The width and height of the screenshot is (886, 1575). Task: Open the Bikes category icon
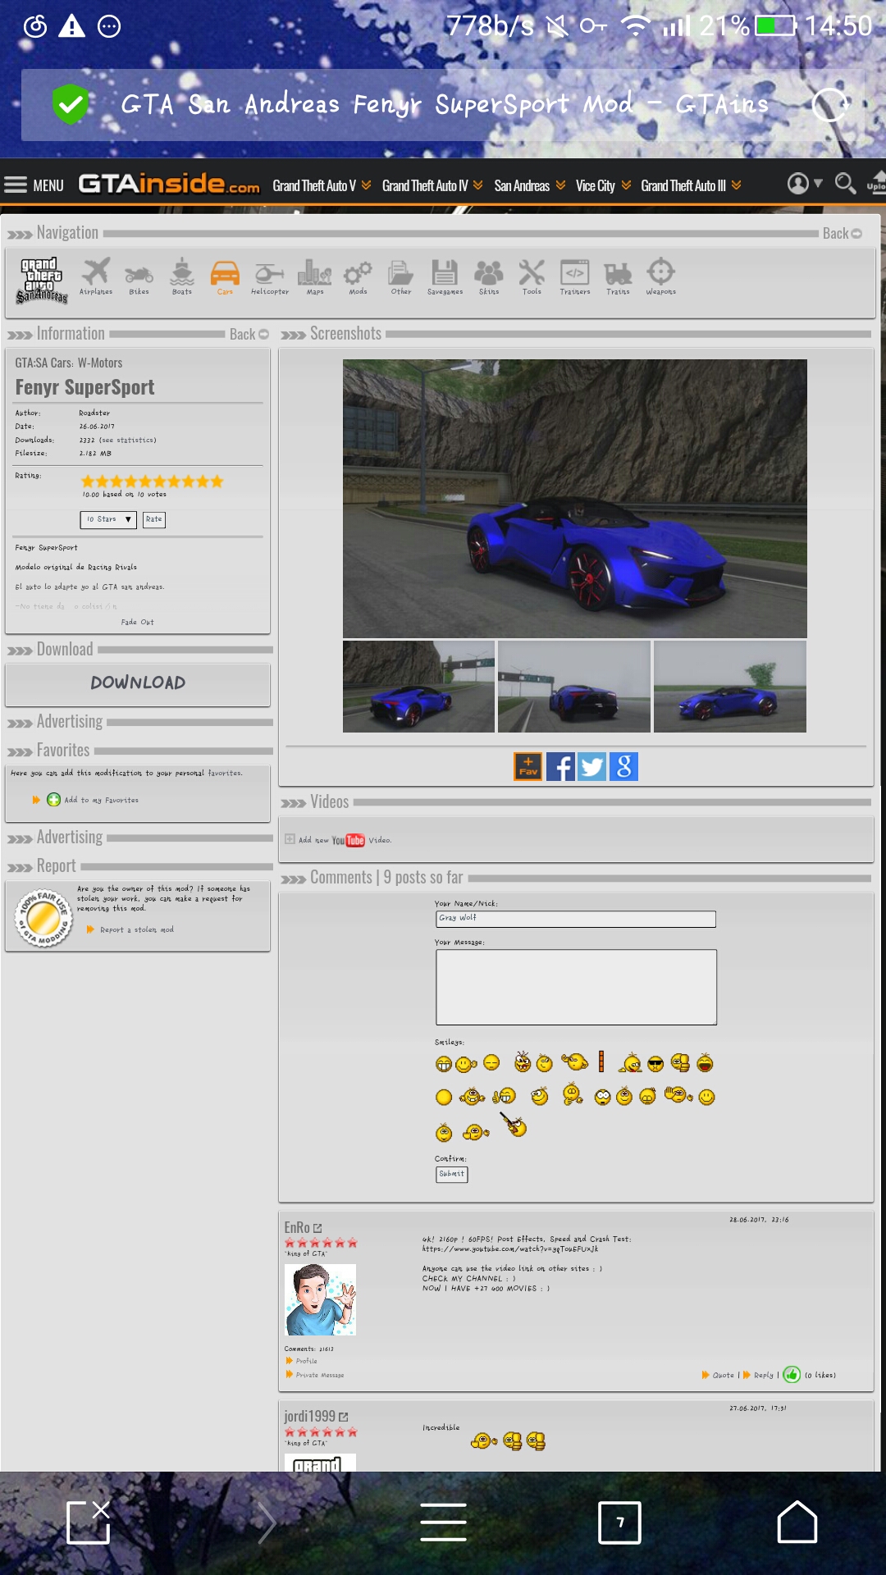pos(139,276)
